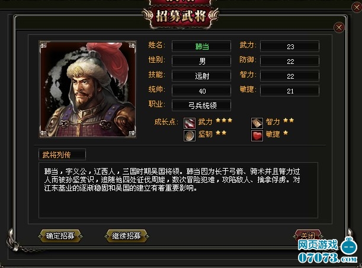Click the red 关闭 button
This screenshot has height=268, width=362.
(x=307, y=235)
